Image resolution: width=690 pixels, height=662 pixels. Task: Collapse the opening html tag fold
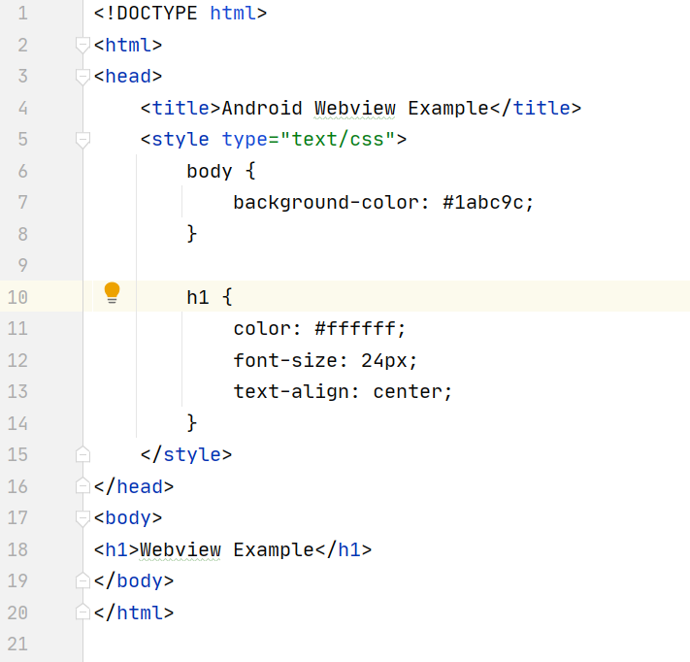tap(82, 46)
